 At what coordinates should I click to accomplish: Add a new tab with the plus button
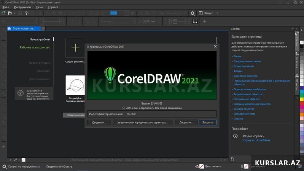click(43, 28)
